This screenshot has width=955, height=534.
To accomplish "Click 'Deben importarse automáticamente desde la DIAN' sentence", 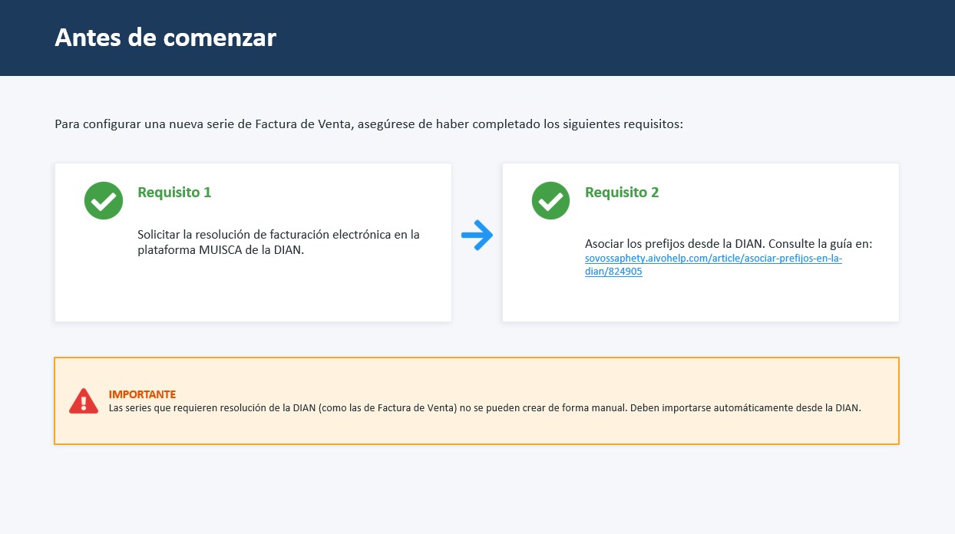I will [x=745, y=408].
